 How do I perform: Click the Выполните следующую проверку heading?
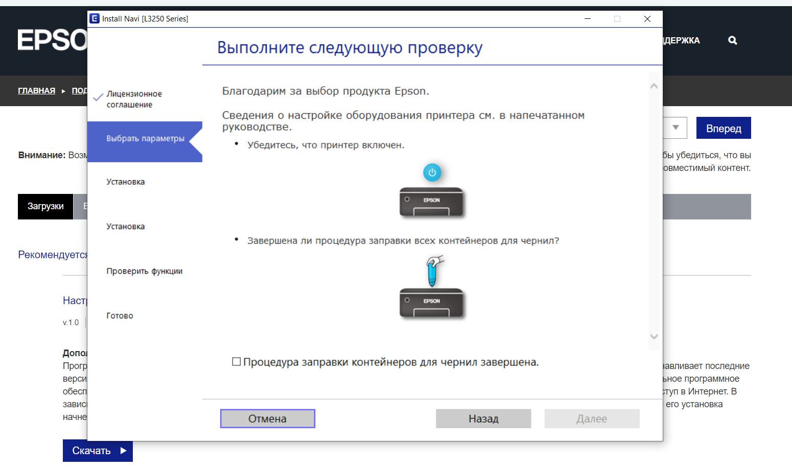(x=350, y=47)
